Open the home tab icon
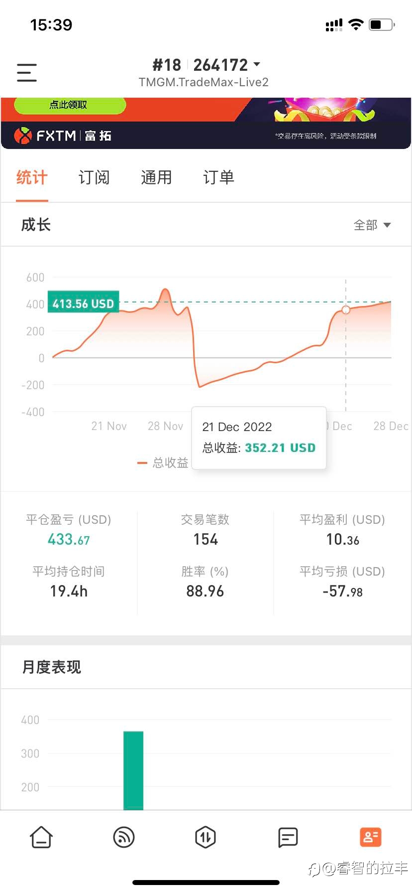Screen dimensions: 412x893 [x=41, y=837]
